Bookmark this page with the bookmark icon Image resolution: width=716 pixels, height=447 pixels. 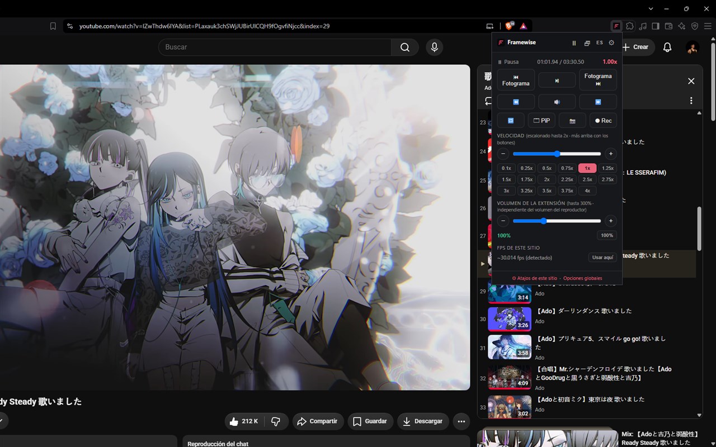[x=53, y=26]
